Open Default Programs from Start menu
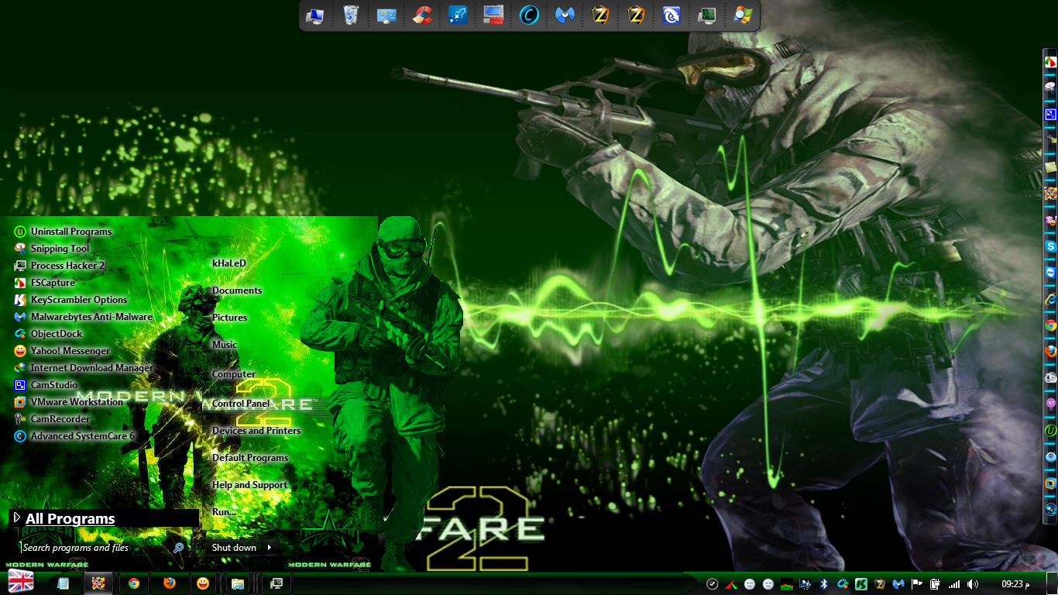 [x=250, y=458]
